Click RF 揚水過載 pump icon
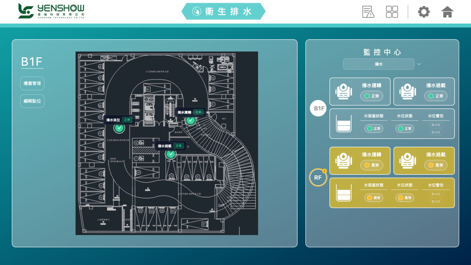This screenshot has width=471, height=265. coord(408,161)
